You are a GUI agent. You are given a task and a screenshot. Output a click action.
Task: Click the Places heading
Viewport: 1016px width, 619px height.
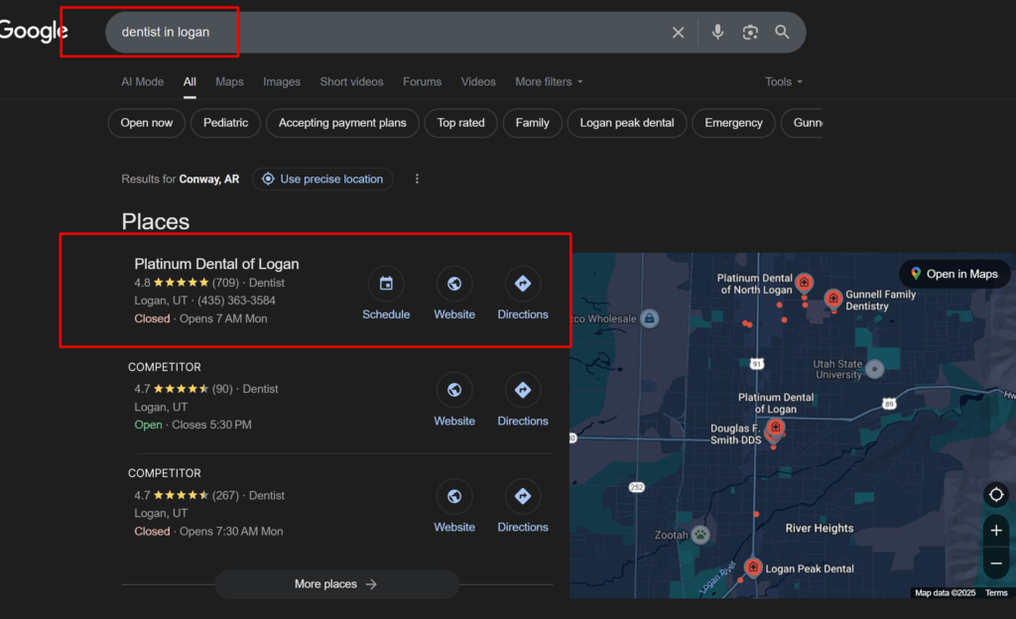(x=156, y=221)
